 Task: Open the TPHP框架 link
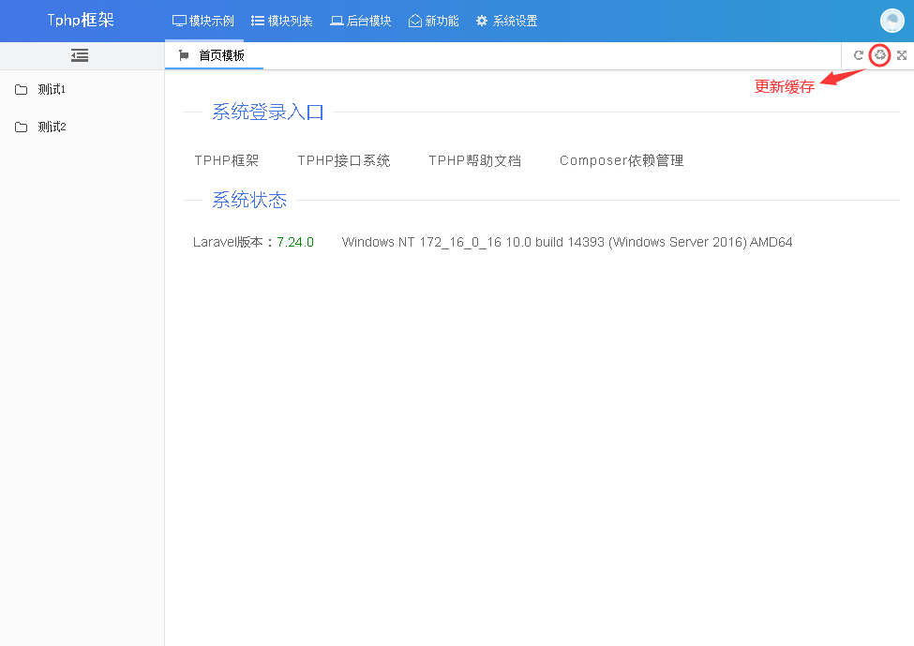click(227, 161)
